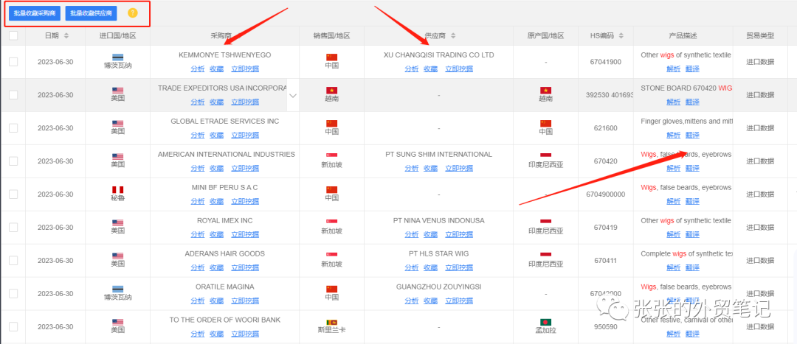Select the ROYAL IMEX INC row checkbox
Image resolution: width=797 pixels, height=344 pixels.
coord(13,228)
